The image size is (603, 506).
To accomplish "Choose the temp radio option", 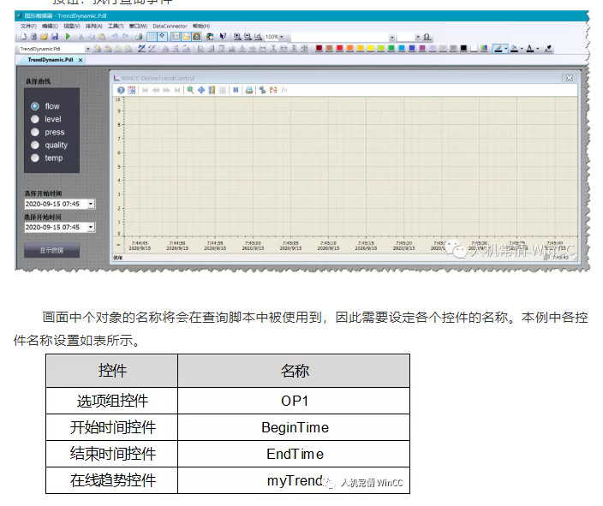I will (35, 158).
